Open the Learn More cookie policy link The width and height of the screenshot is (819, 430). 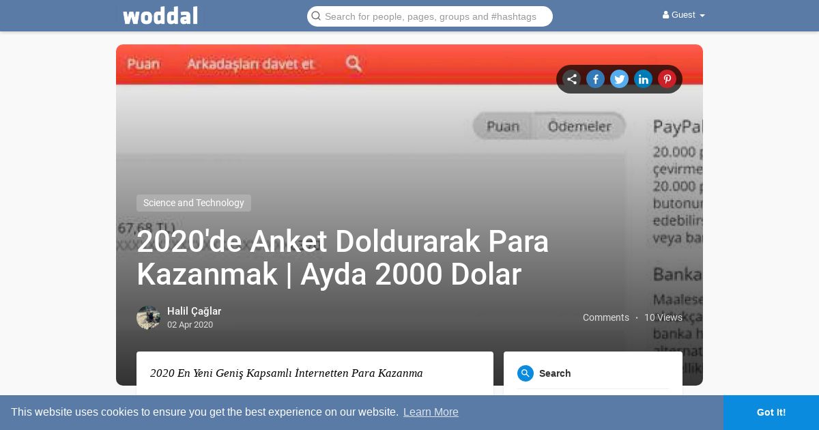click(431, 412)
